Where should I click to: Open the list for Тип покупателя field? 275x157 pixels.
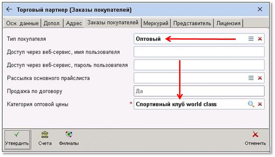click(251, 39)
